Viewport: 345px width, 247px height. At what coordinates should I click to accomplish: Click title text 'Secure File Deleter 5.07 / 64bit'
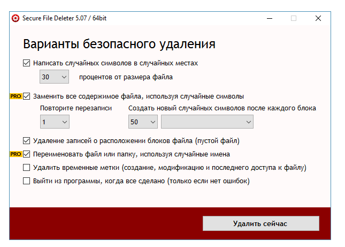click(x=64, y=18)
